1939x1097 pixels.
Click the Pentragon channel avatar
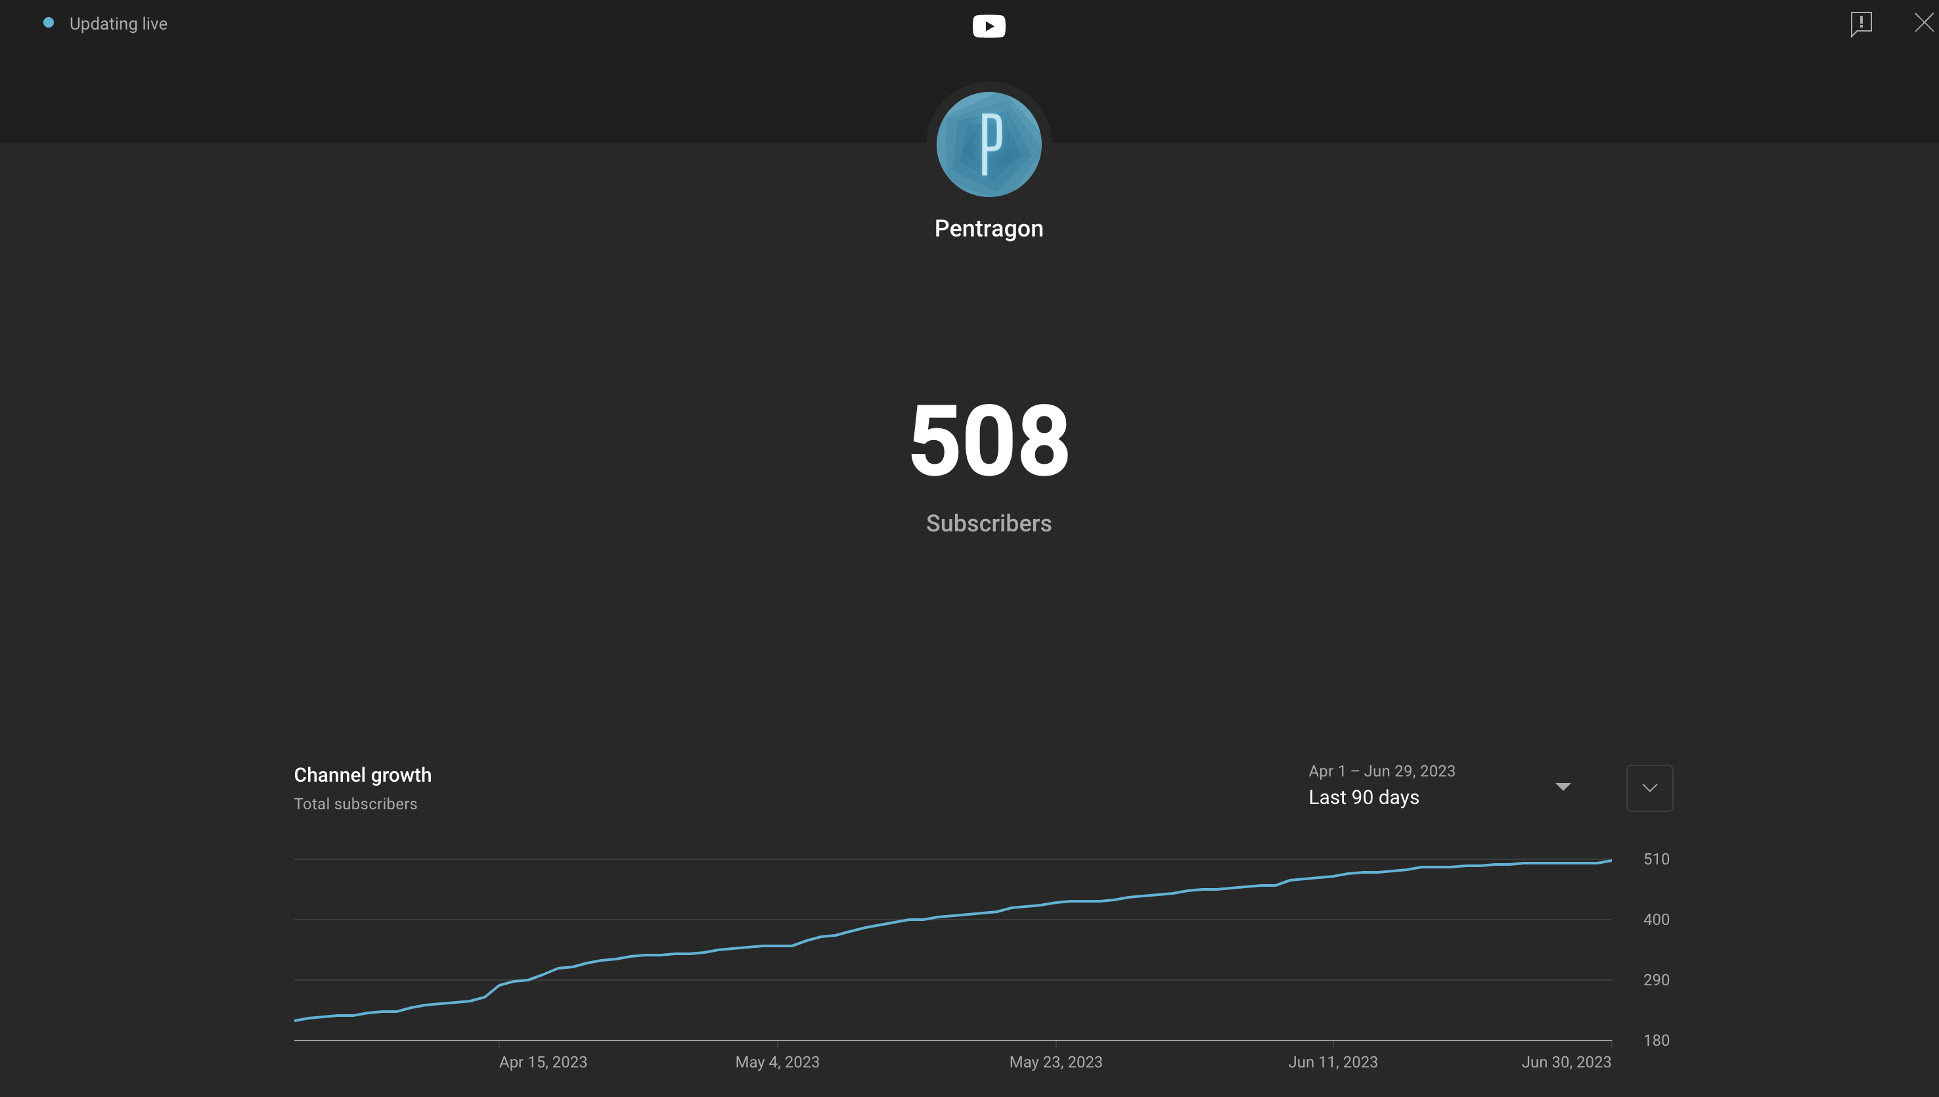(x=989, y=145)
